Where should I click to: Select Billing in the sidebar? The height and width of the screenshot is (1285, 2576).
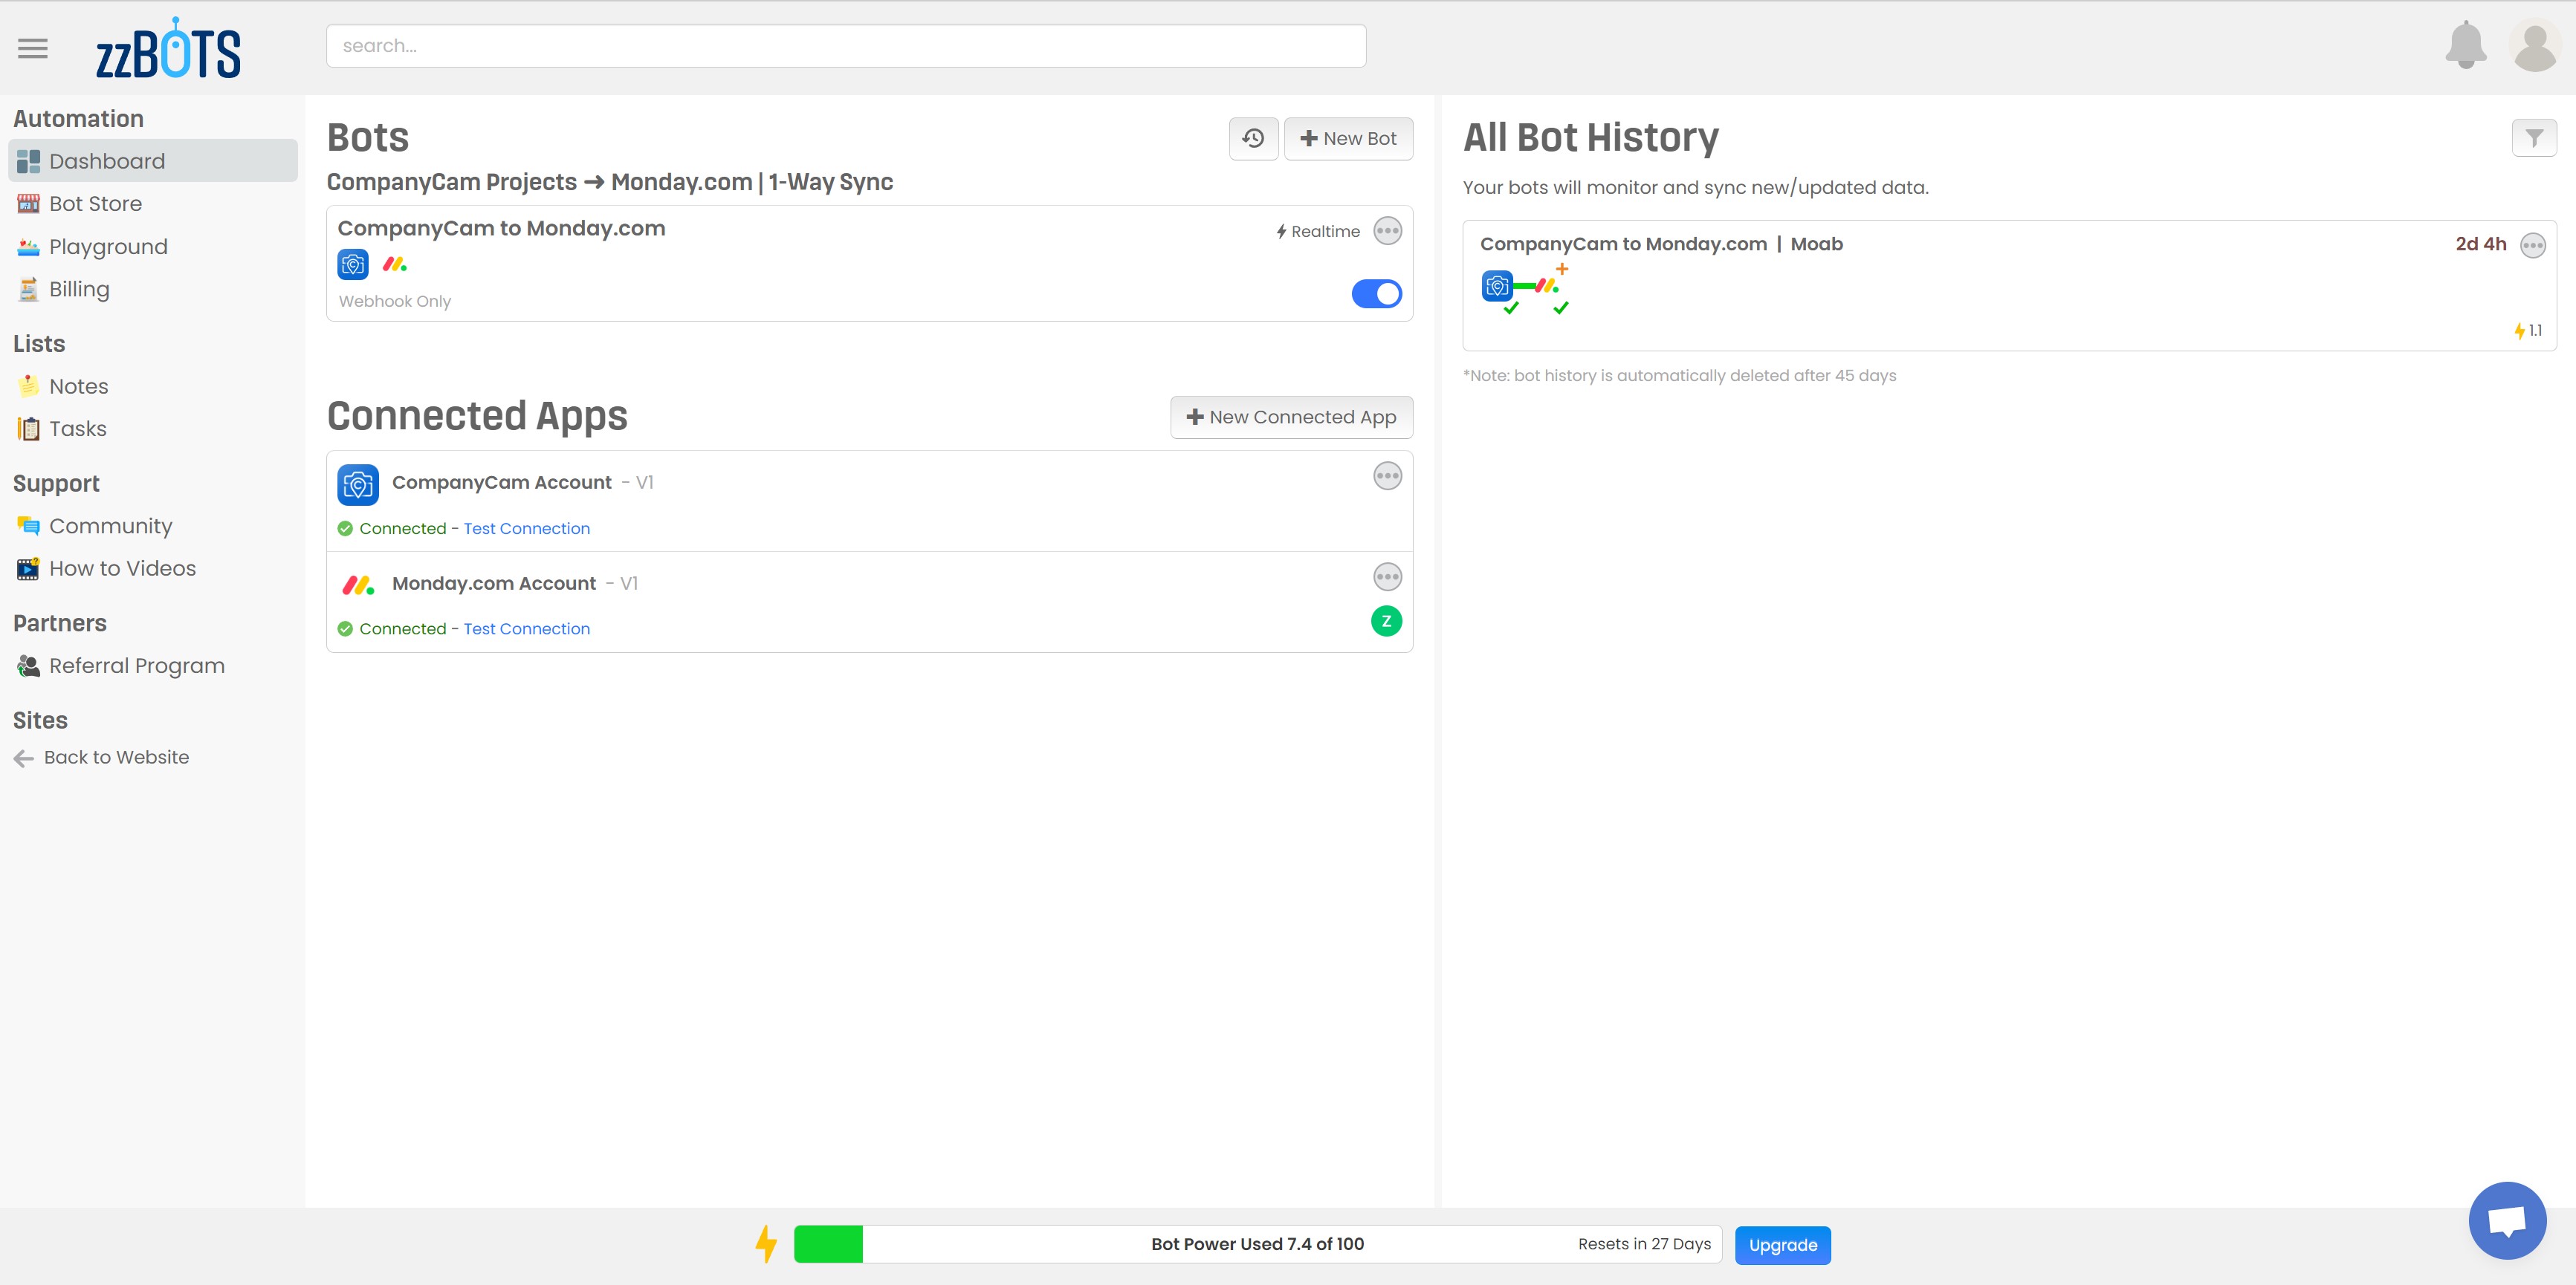click(79, 290)
